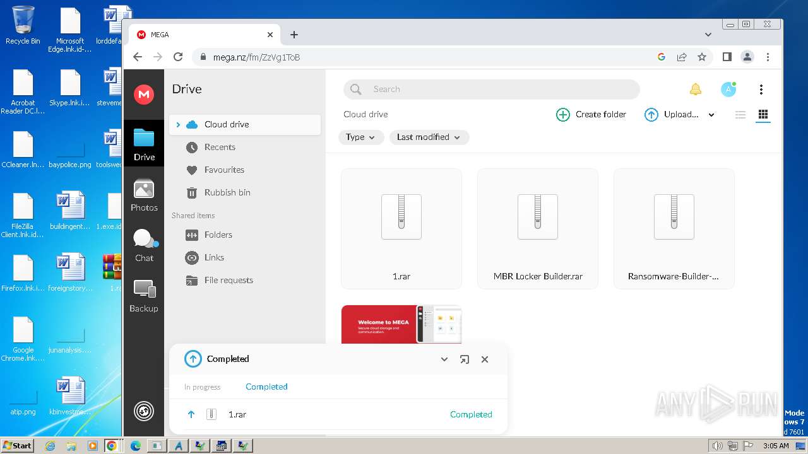Screen dimensions: 808x454
Task: Open the Last modified filter dropdown
Action: pos(429,137)
